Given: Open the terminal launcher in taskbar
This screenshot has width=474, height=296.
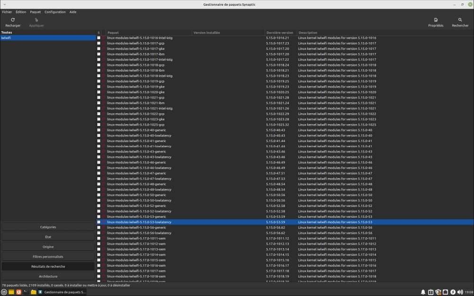Looking at the screenshot, I should click(26, 292).
